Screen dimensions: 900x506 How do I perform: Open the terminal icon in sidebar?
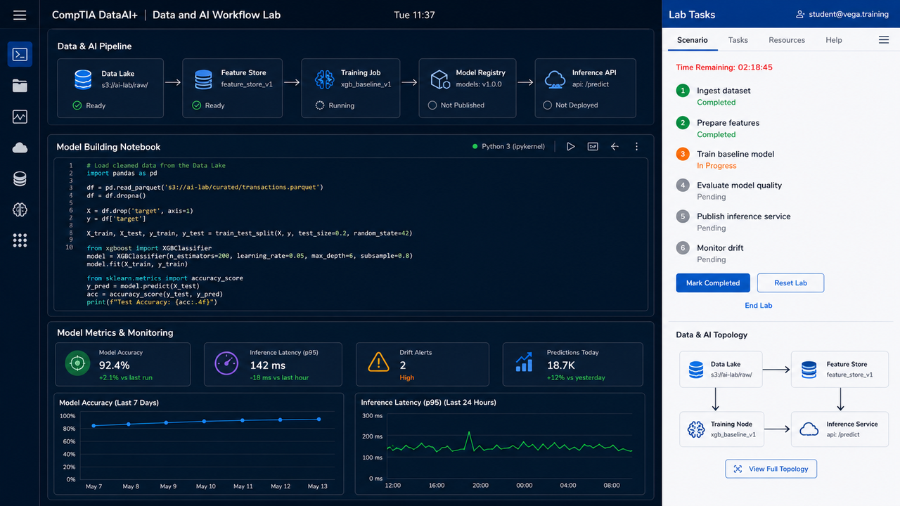click(x=20, y=54)
